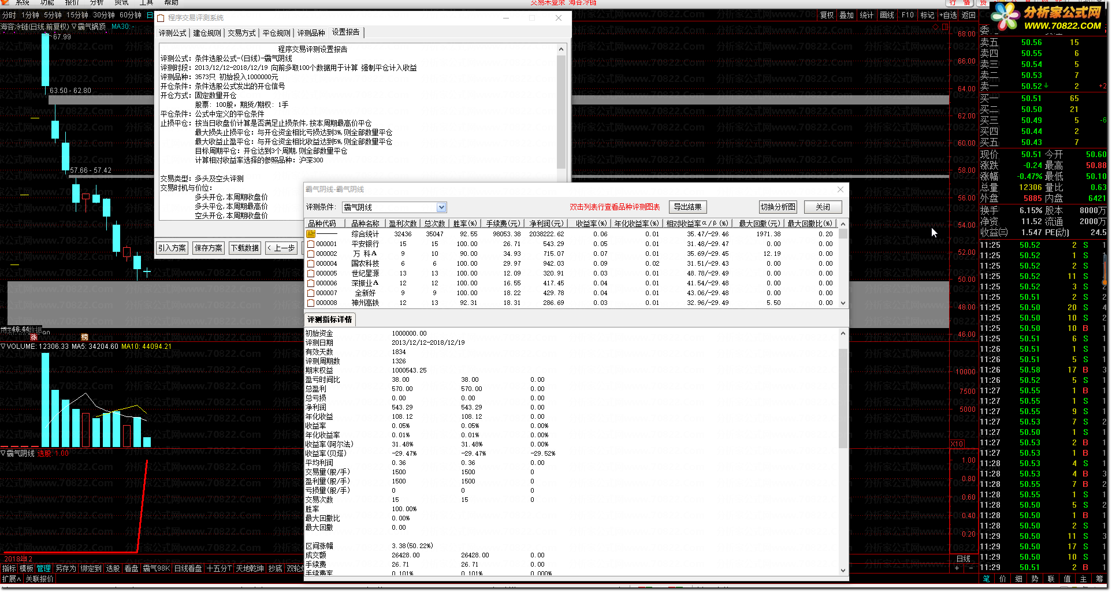Expand the 霸气锅顶 indicator dropdown triangle

(x=74, y=27)
